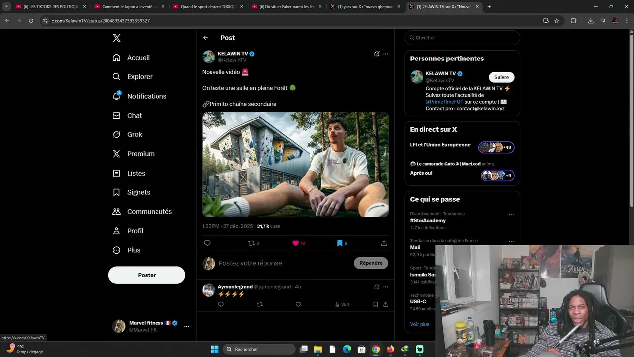Open File Explorer from taskbar
The height and width of the screenshot is (357, 634).
click(318, 349)
